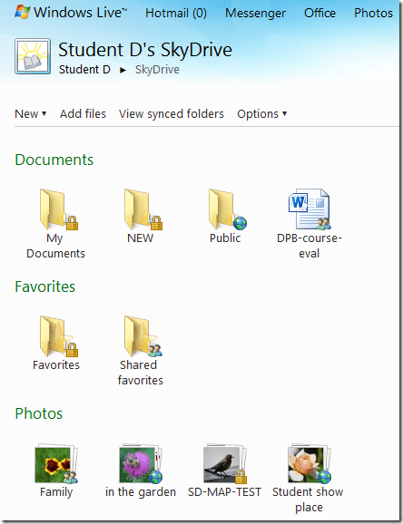This screenshot has width=403, height=524.
Task: Click the in the garden label
Action: pyautogui.click(x=141, y=492)
